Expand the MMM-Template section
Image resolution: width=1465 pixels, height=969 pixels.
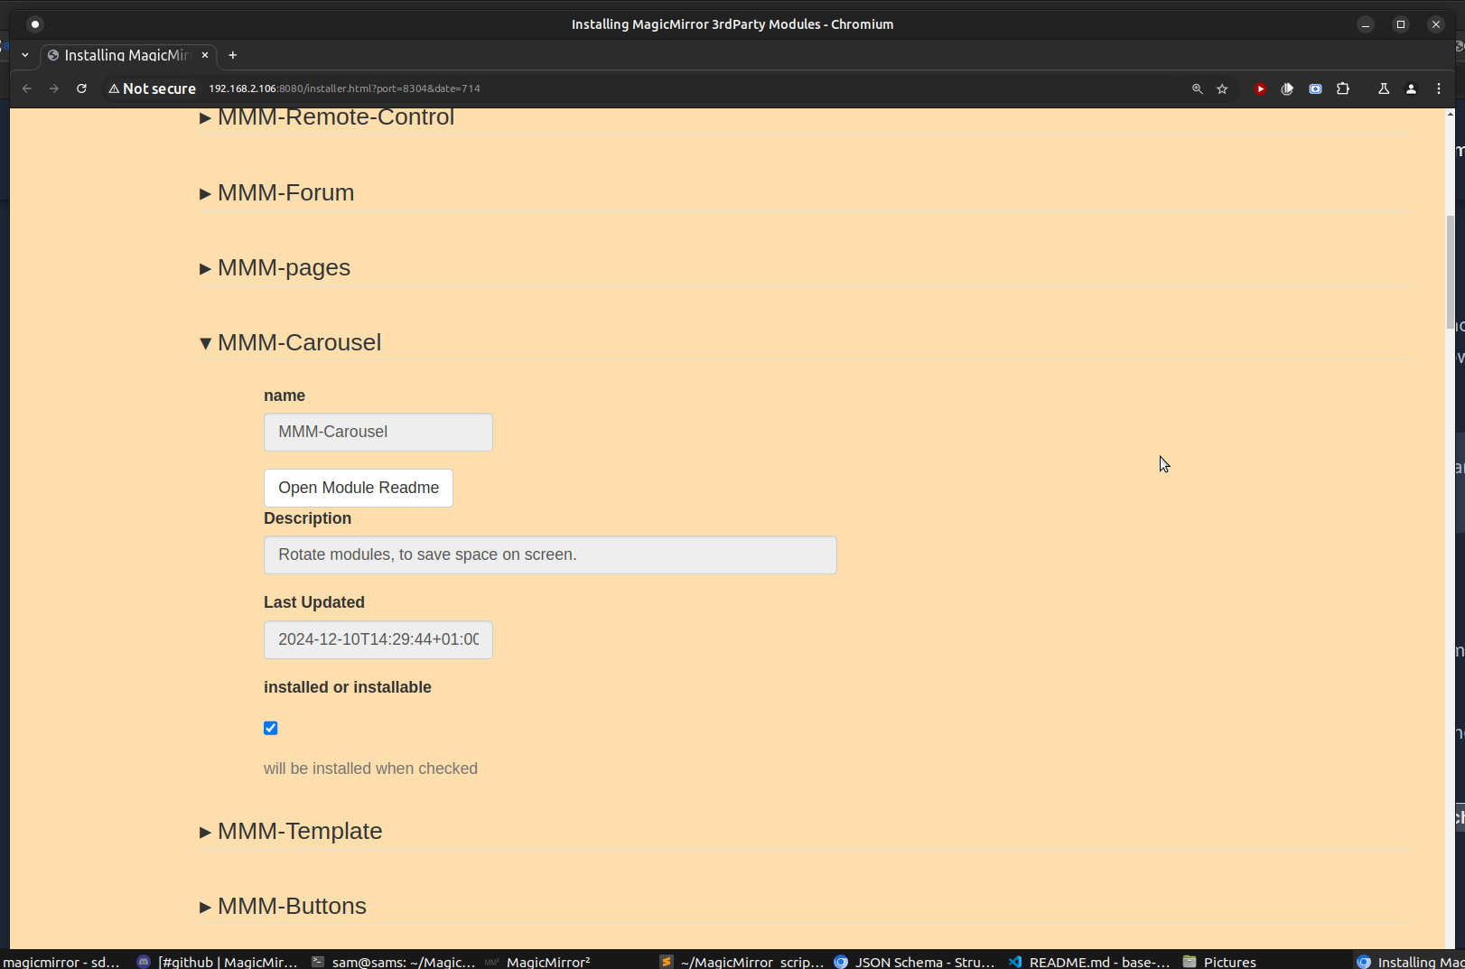(291, 831)
